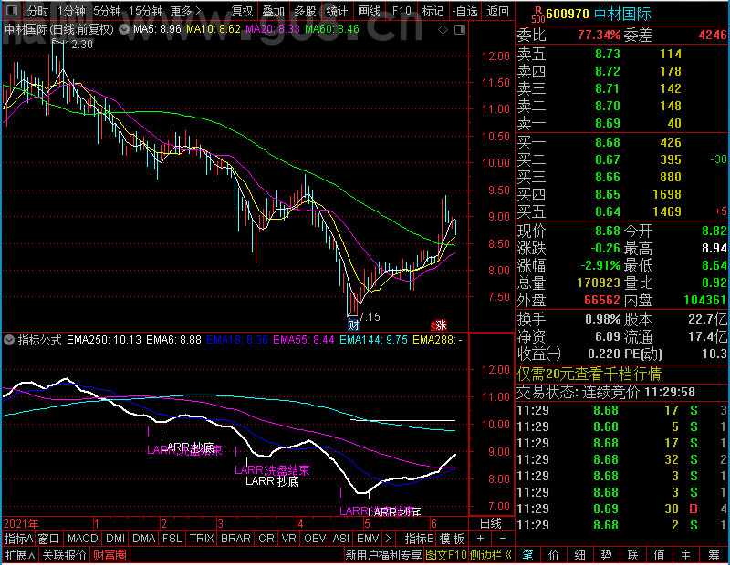
Task: Click the stock code 600970
Action: click(568, 14)
